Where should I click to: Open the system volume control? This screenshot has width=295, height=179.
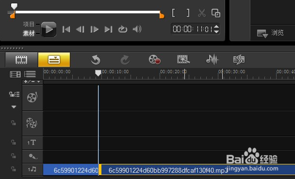(x=137, y=29)
